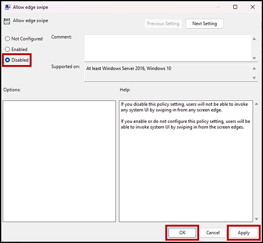Screen dimensions: 263x243
Task: Click Supported on scroll up arrow
Action: [x=254, y=69]
